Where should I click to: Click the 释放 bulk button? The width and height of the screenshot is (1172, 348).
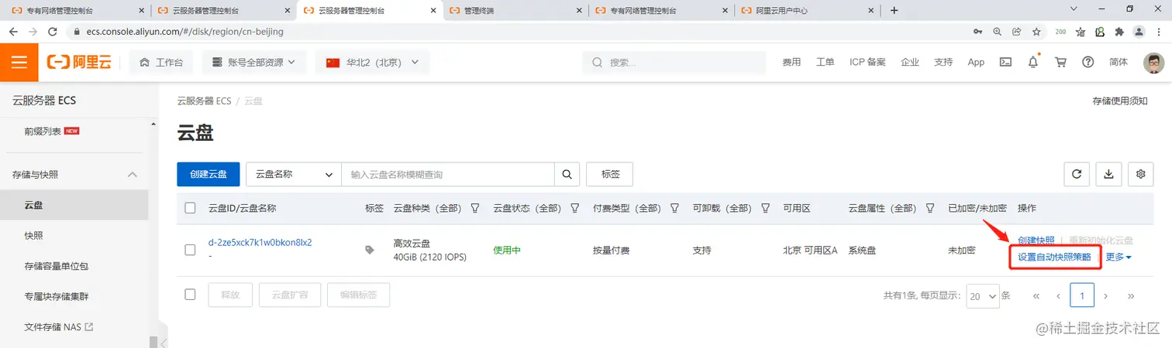pyautogui.click(x=230, y=295)
